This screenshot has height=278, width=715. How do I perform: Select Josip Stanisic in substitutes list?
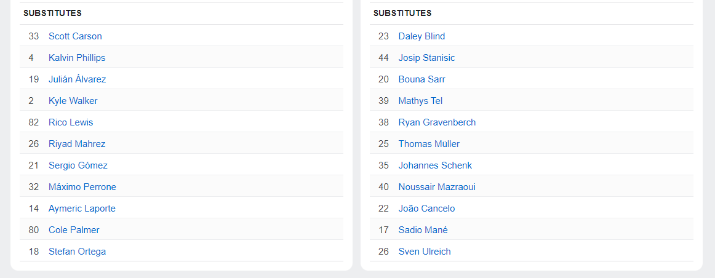click(426, 58)
